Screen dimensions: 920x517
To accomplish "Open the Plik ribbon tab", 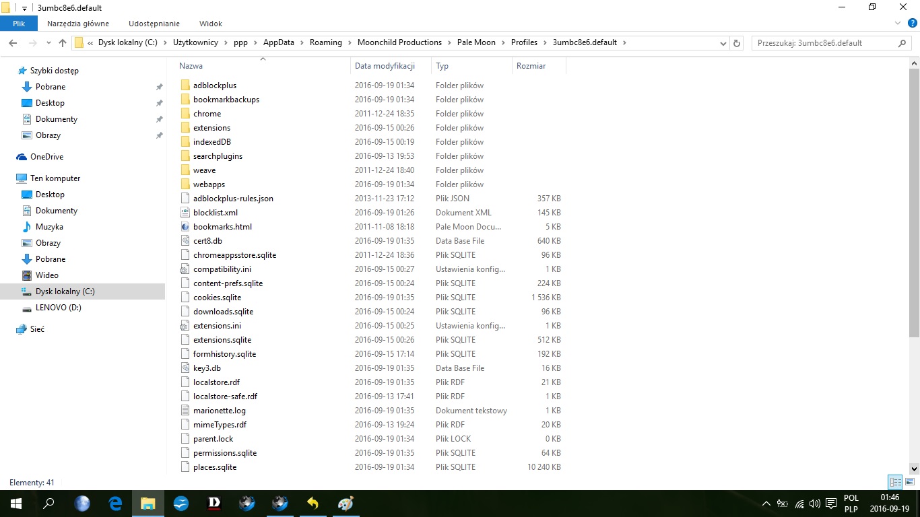I will tap(18, 24).
